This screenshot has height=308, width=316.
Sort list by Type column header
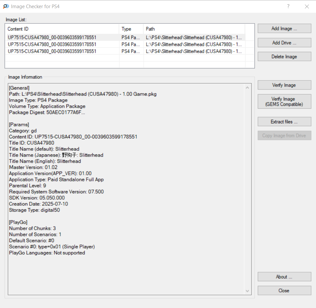pyautogui.click(x=131, y=29)
